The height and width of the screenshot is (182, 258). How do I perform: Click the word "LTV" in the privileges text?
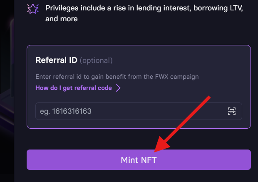coord(236,8)
